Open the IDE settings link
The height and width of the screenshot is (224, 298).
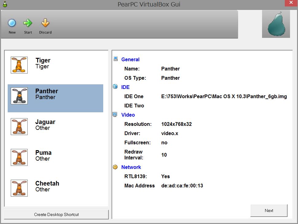pos(125,87)
